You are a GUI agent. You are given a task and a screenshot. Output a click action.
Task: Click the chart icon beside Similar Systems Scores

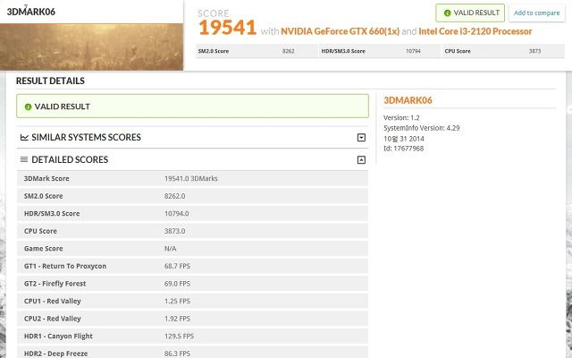pos(24,137)
